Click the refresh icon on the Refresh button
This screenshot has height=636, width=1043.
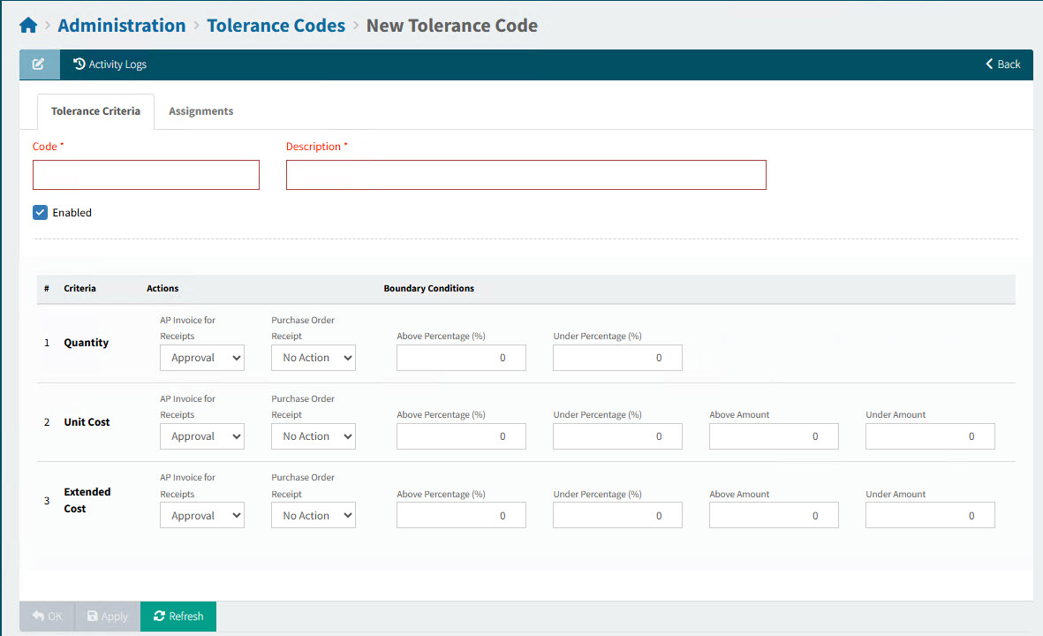[x=160, y=616]
